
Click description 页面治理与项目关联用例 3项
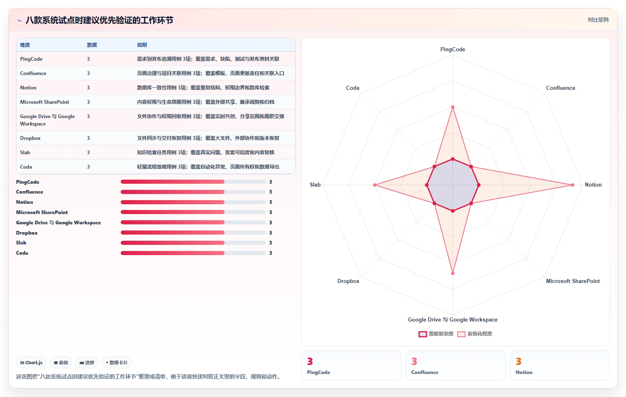(x=211, y=73)
